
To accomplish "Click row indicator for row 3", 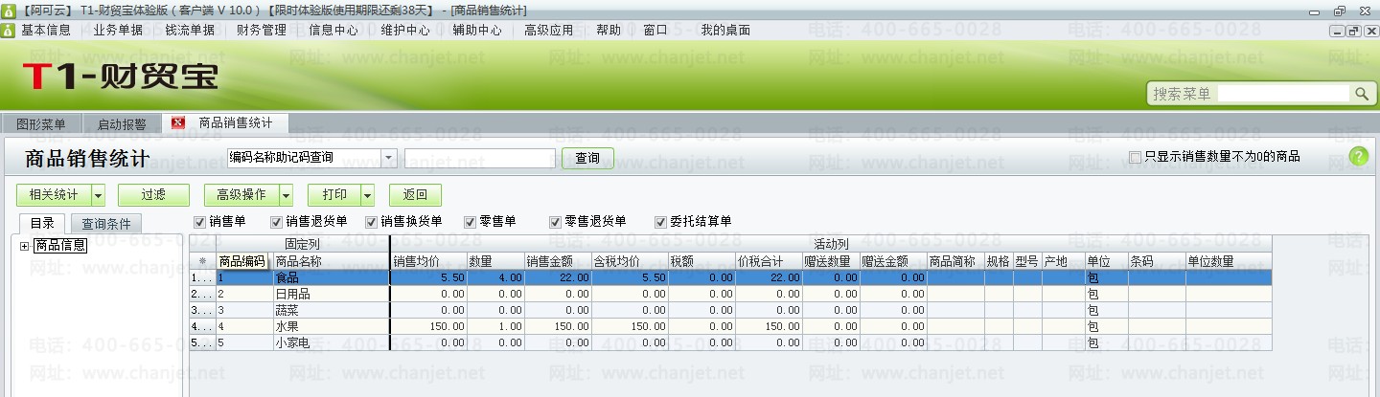I will coord(202,310).
